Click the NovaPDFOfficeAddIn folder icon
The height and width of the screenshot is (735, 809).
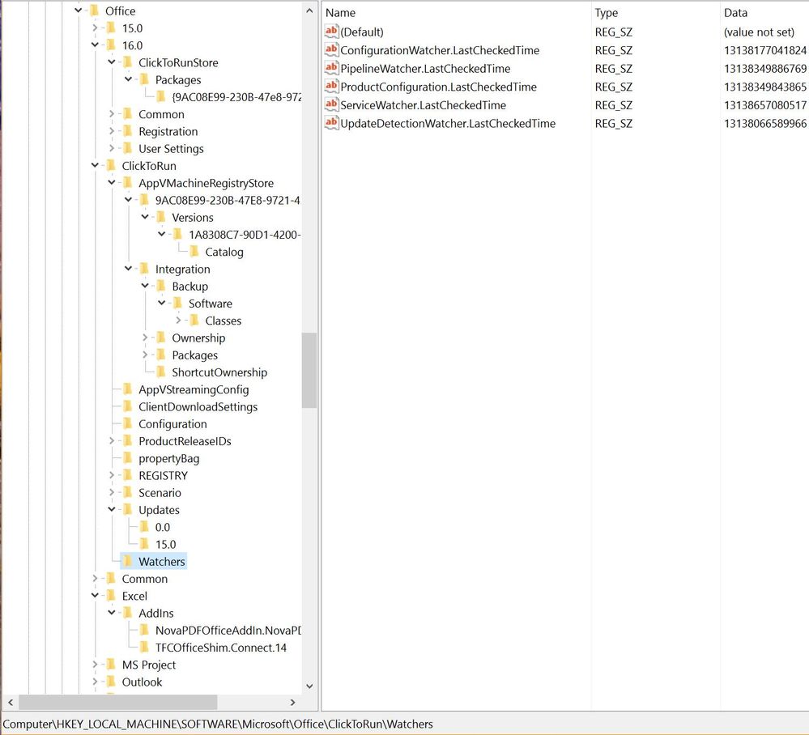click(144, 631)
